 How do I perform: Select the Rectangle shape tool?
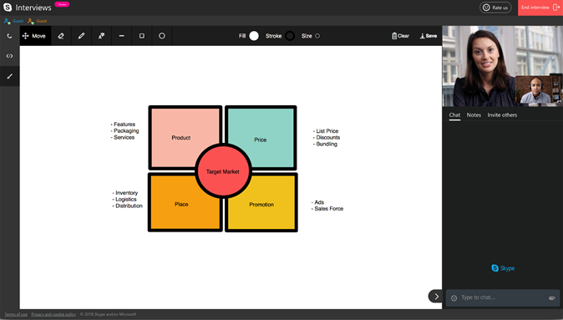[141, 36]
